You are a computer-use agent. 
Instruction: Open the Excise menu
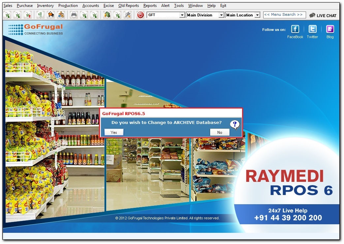point(109,6)
